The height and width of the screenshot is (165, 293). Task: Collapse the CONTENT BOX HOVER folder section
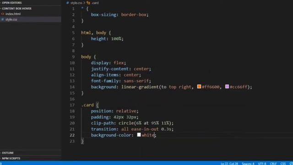tap(16, 9)
